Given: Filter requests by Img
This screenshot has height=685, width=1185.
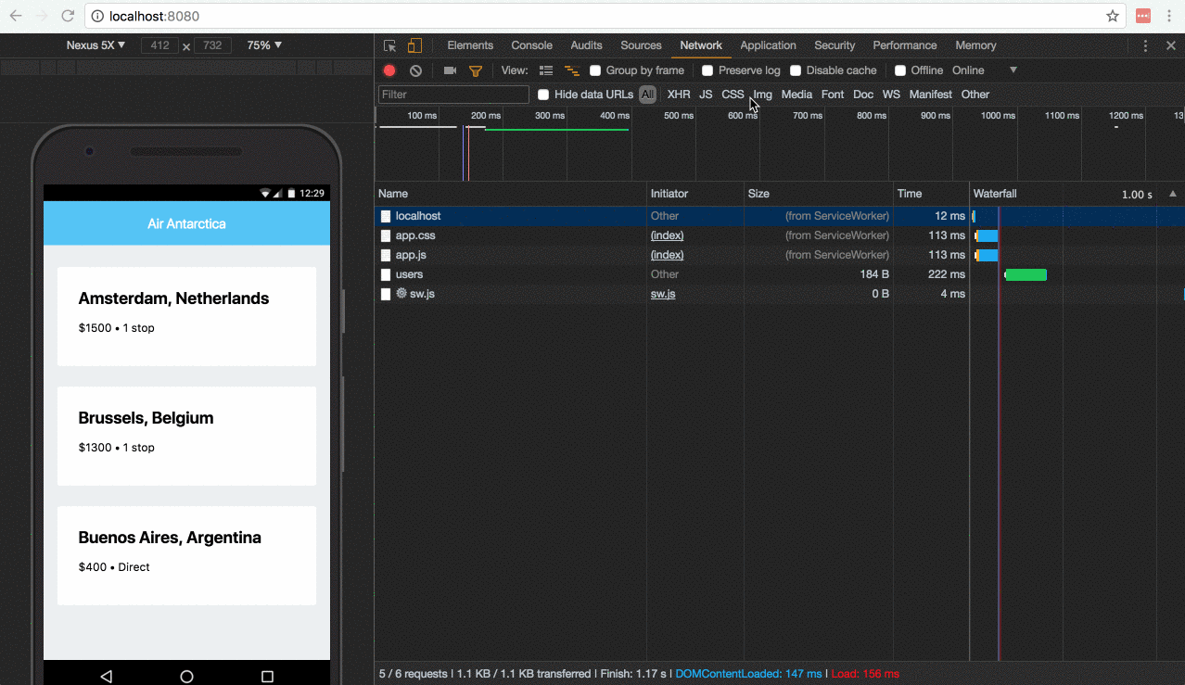Looking at the screenshot, I should pyautogui.click(x=762, y=95).
